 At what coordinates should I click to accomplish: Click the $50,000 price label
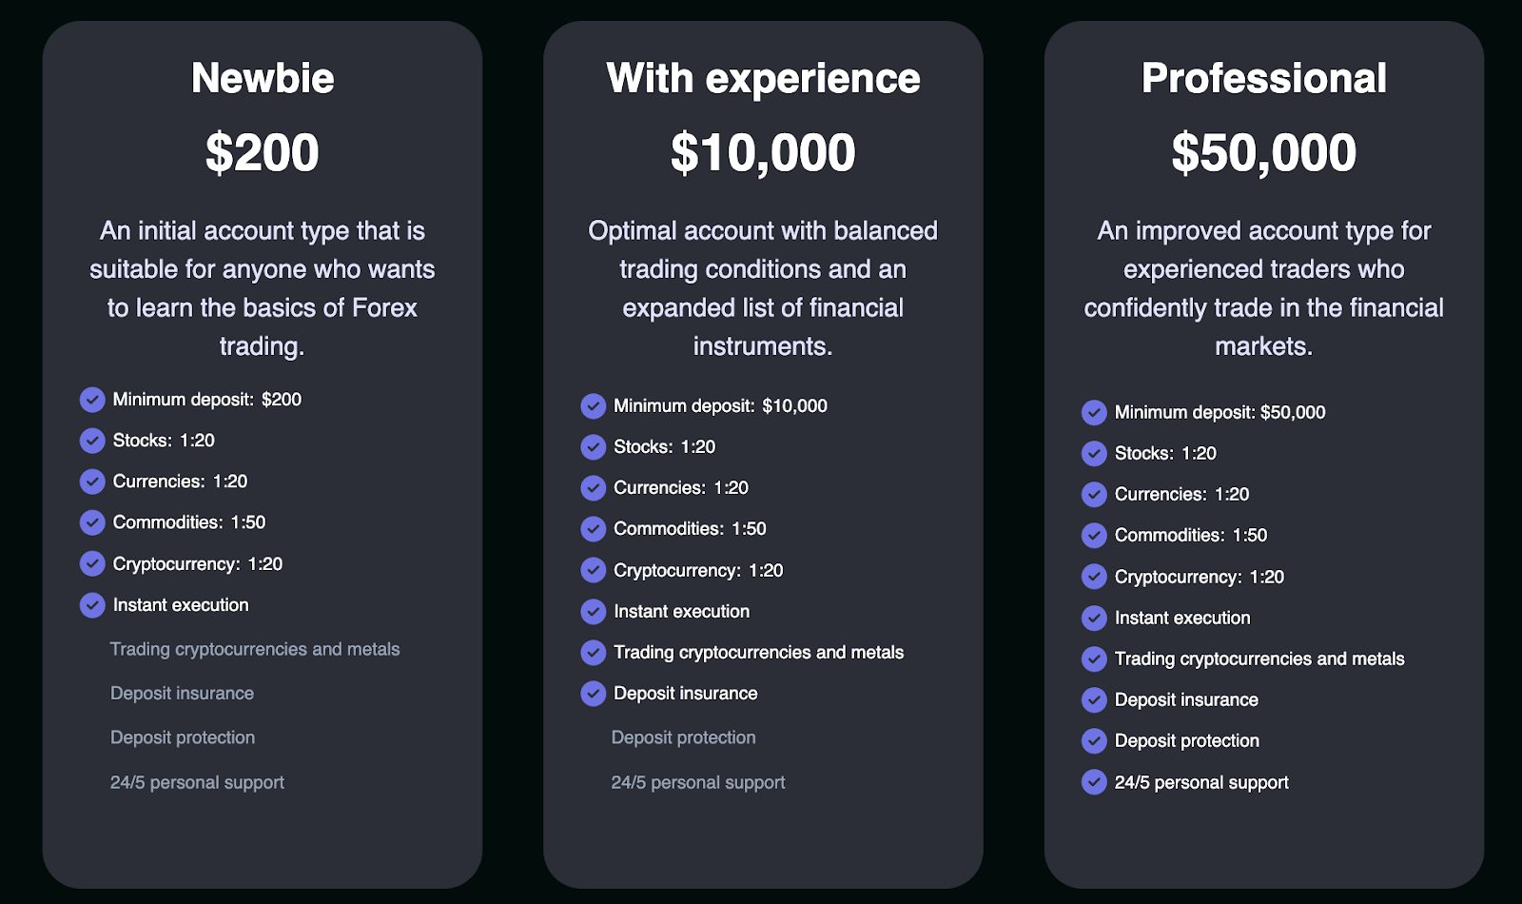click(1264, 152)
